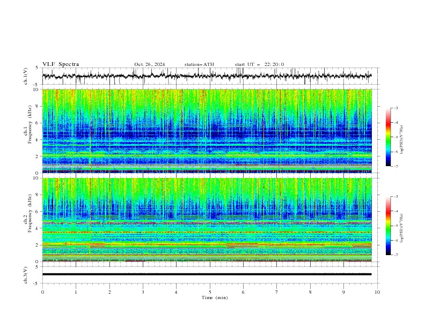The image size is (425, 328).
Task: Click inside the ch.2 spectrogram panel
Action: tap(207, 220)
